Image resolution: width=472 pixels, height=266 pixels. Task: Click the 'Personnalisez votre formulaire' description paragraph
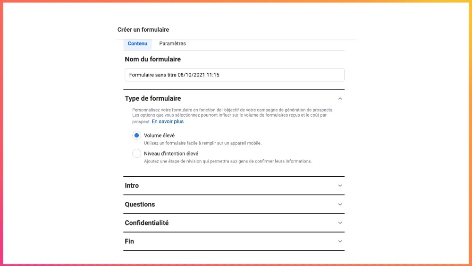pyautogui.click(x=233, y=116)
